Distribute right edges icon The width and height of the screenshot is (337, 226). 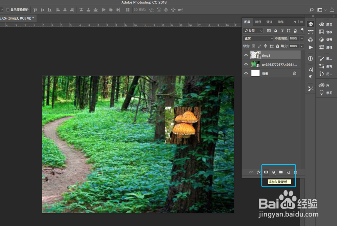click(x=118, y=10)
